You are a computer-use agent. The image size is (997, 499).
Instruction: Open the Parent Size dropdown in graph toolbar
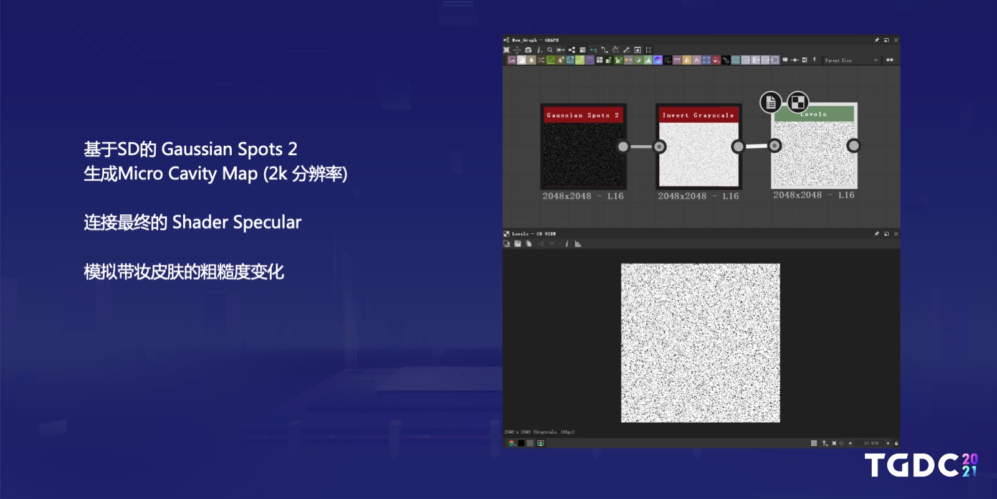839,60
